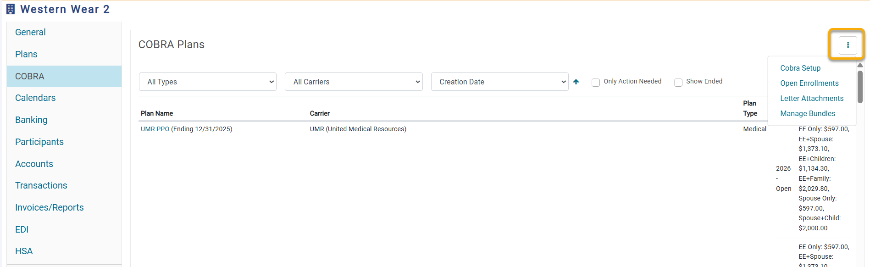Open the Creation Date sort dropdown
The width and height of the screenshot is (870, 267).
pyautogui.click(x=499, y=82)
